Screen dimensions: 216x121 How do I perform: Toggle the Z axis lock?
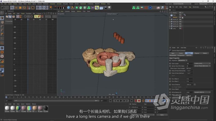click(x=46, y=8)
